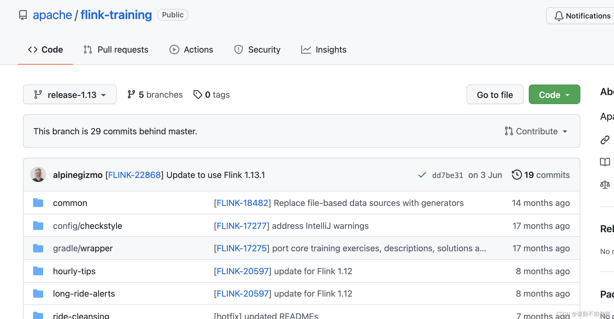Click the folder icon for common

[38, 203]
